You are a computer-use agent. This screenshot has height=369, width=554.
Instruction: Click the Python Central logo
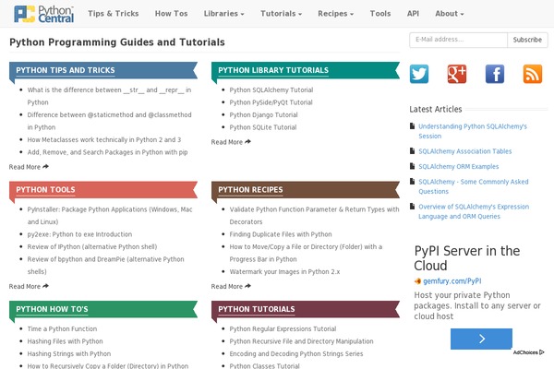43,14
